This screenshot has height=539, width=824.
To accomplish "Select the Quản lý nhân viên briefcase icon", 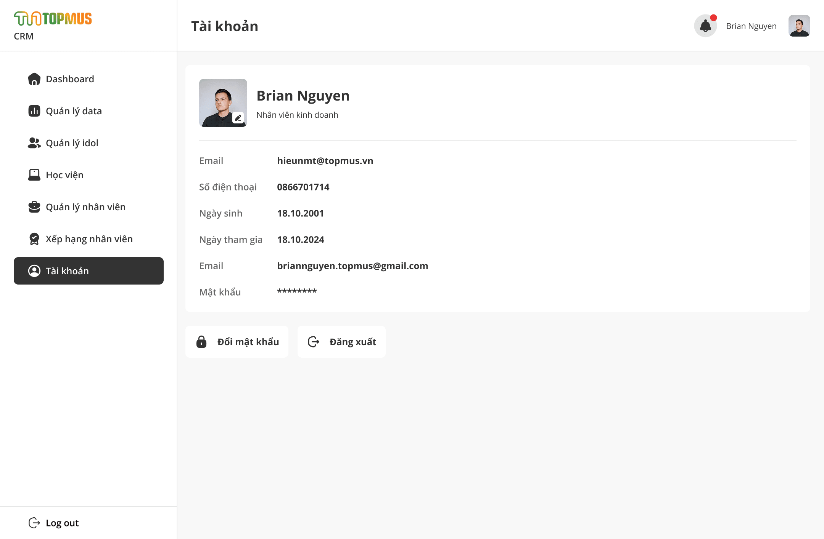I will click(34, 207).
